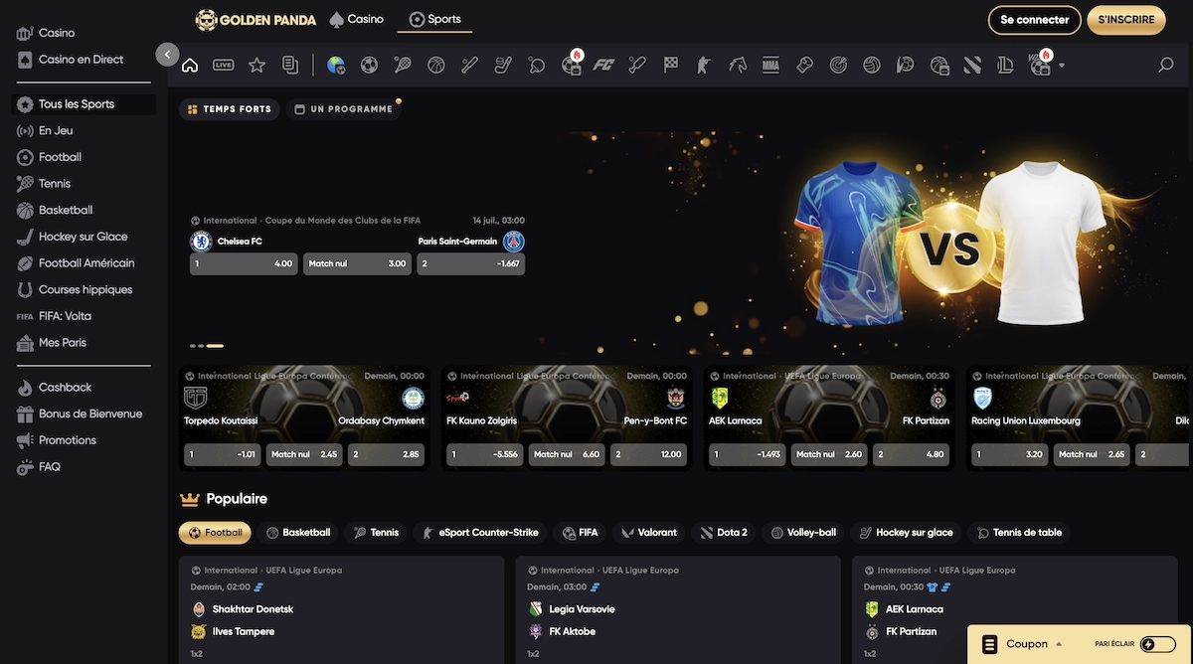
Task: Open the LIVE events icon
Action: tap(224, 66)
